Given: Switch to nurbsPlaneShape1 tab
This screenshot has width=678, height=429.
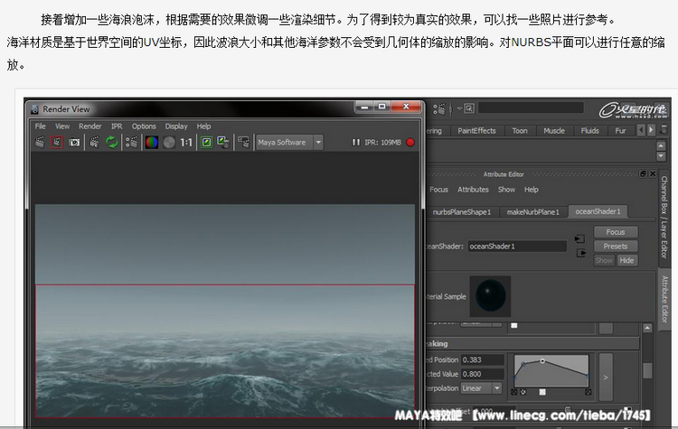Looking at the screenshot, I should click(x=462, y=212).
